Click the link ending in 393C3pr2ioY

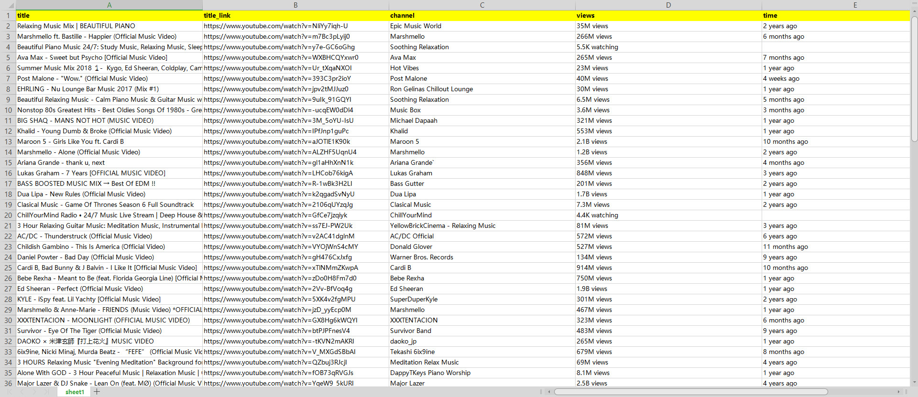277,78
